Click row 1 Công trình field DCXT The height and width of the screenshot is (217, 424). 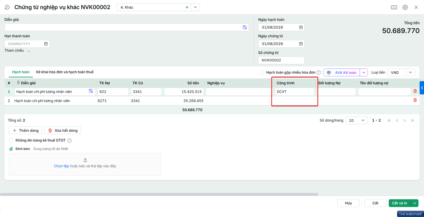[295, 92]
